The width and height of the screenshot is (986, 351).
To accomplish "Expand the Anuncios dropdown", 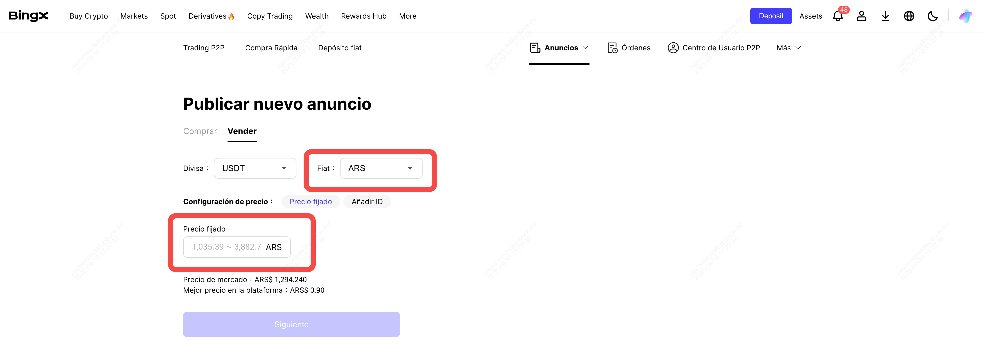I will click(x=559, y=48).
